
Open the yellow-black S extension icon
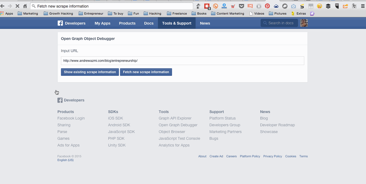coord(302,6)
